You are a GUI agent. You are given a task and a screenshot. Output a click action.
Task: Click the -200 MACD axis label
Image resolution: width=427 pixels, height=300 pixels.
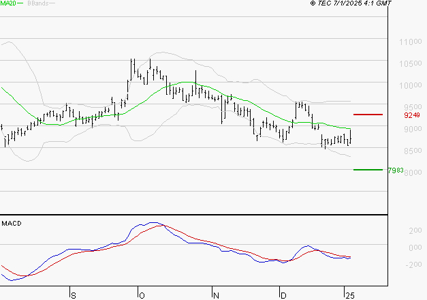[x=413, y=265]
